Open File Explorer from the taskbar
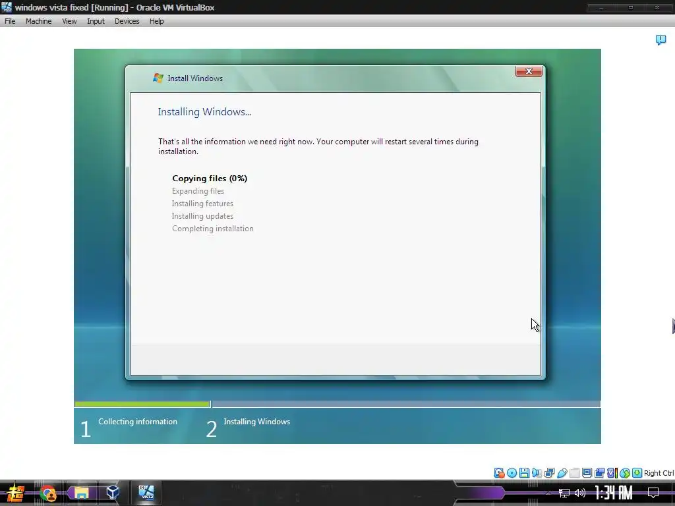675x506 pixels. (81, 493)
